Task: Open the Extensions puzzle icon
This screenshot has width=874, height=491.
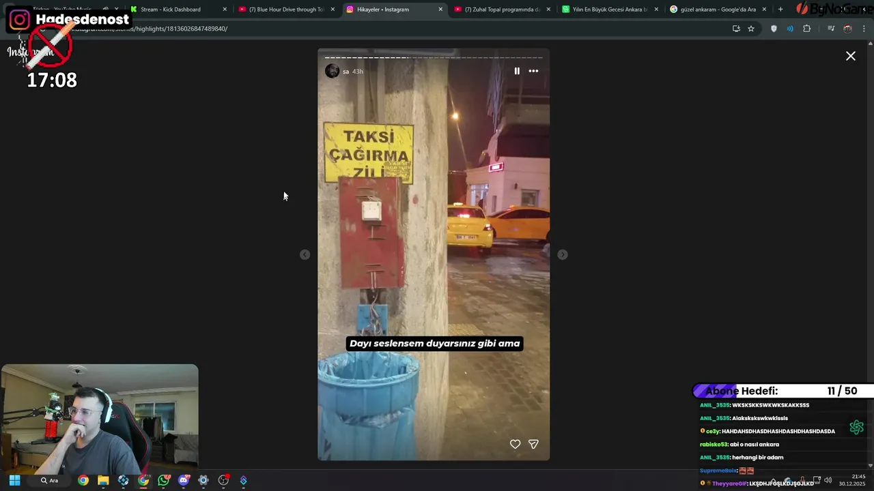Action: pos(807,29)
